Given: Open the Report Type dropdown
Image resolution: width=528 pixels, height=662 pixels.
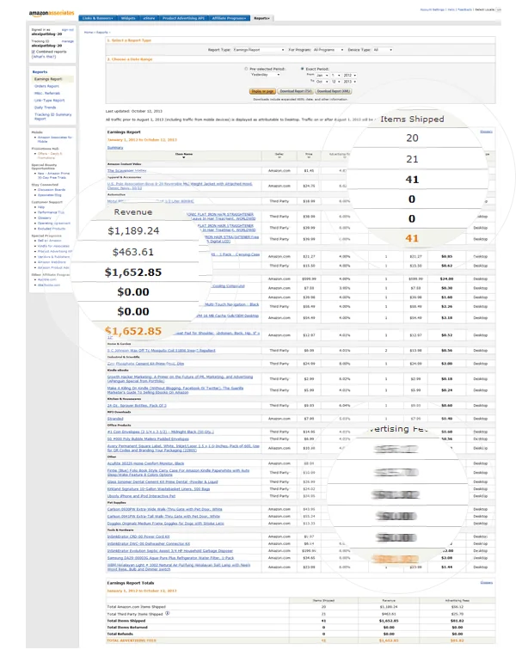Looking at the screenshot, I should point(259,50).
